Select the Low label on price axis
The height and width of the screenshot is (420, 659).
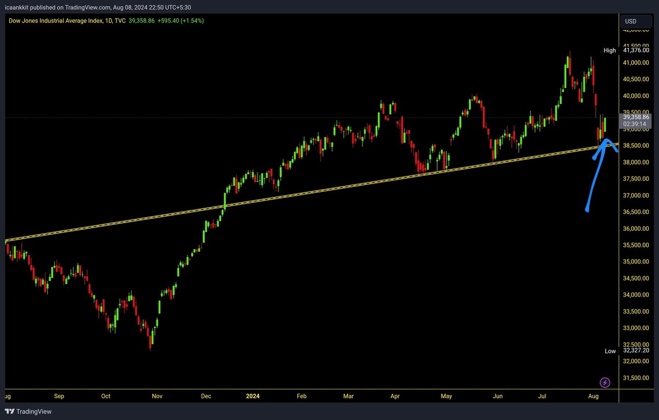[x=610, y=351]
